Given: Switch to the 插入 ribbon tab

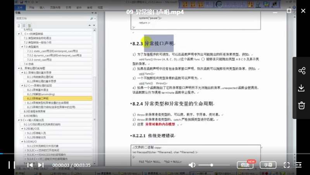Looking at the screenshot, I should (x=42, y=7).
